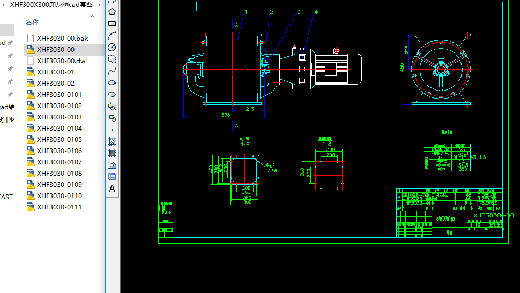This screenshot has height=293, width=520.
Task: Select the Point draw tool
Action: (x=112, y=130)
